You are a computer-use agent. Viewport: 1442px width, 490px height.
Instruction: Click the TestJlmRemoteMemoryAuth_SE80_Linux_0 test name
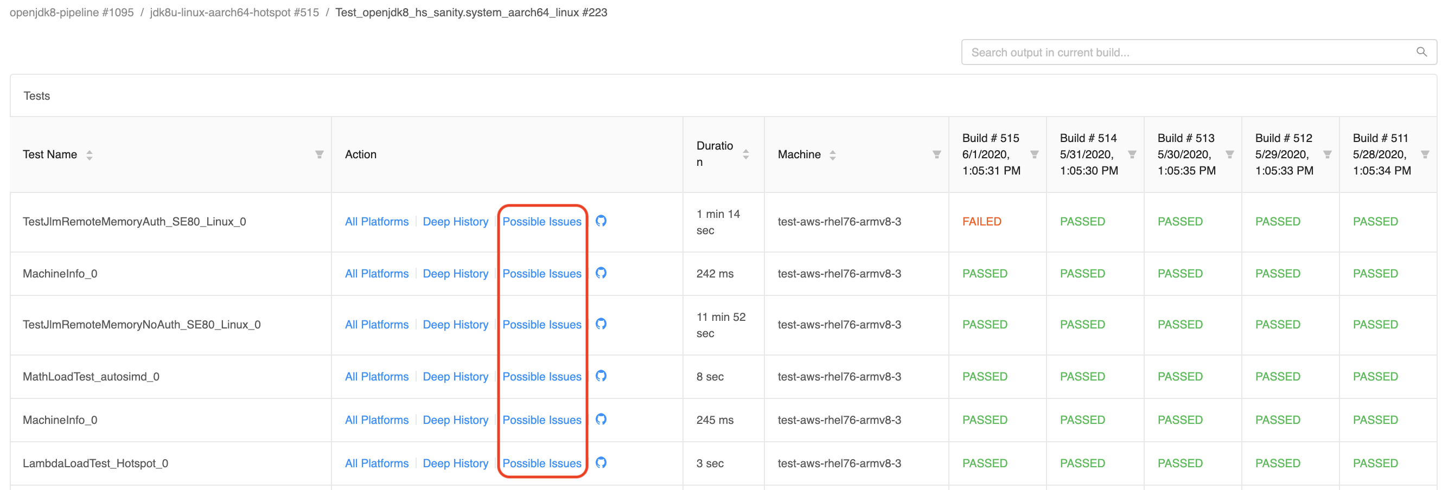(135, 222)
